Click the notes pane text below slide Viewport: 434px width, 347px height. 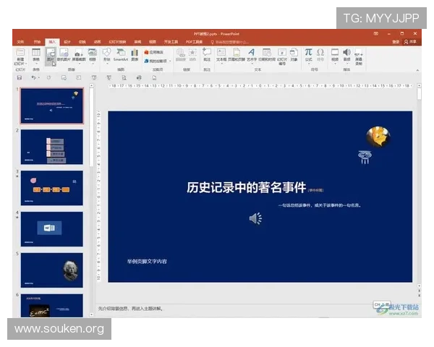[x=131, y=308]
